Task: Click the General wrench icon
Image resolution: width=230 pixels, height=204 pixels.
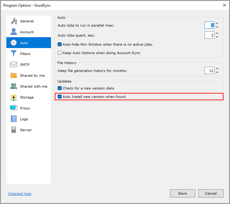Action: (14, 21)
